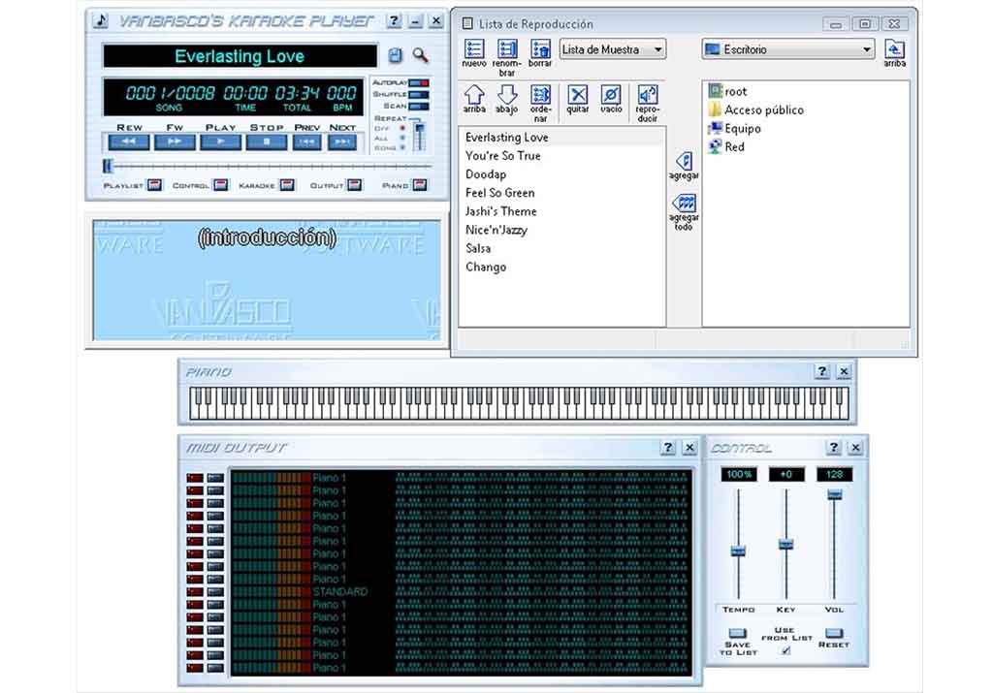The width and height of the screenshot is (993, 693).
Task: Select Salsa in playlist
Action: (x=561, y=248)
